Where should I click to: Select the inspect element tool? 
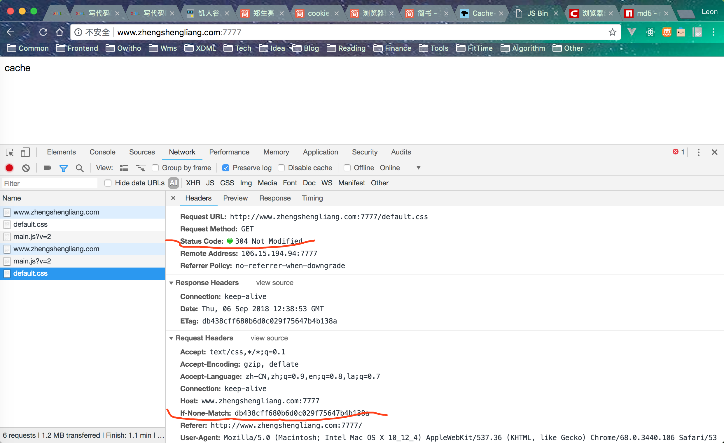tap(9, 152)
